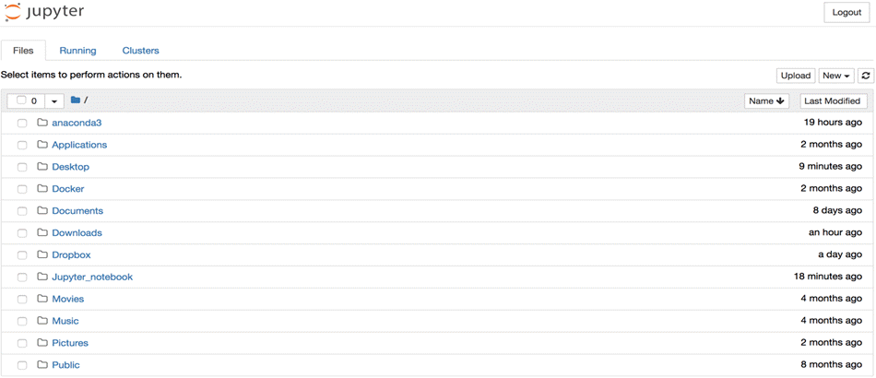Click the Music folder icon
Viewport: 876px width, 378px height.
tap(42, 321)
